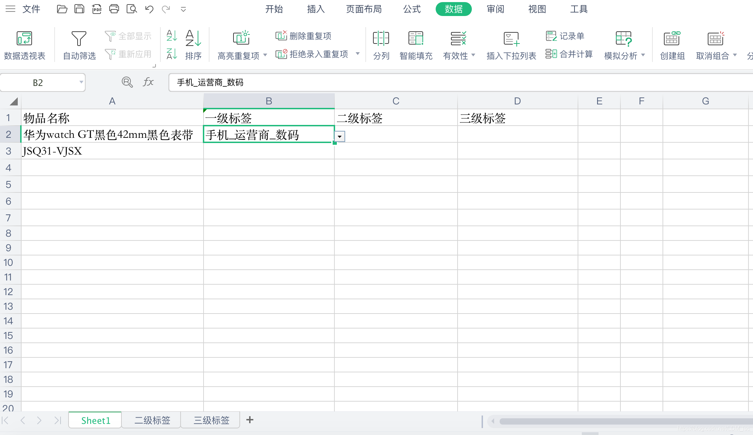This screenshot has height=435, width=753.
Task: Open the 二级标签 sheet tab
Action: (152, 420)
